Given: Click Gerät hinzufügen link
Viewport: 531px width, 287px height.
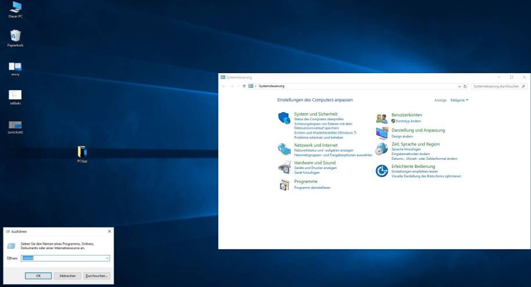Looking at the screenshot, I should tap(307, 173).
